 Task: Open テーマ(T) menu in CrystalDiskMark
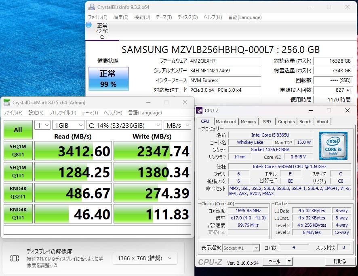[90, 113]
